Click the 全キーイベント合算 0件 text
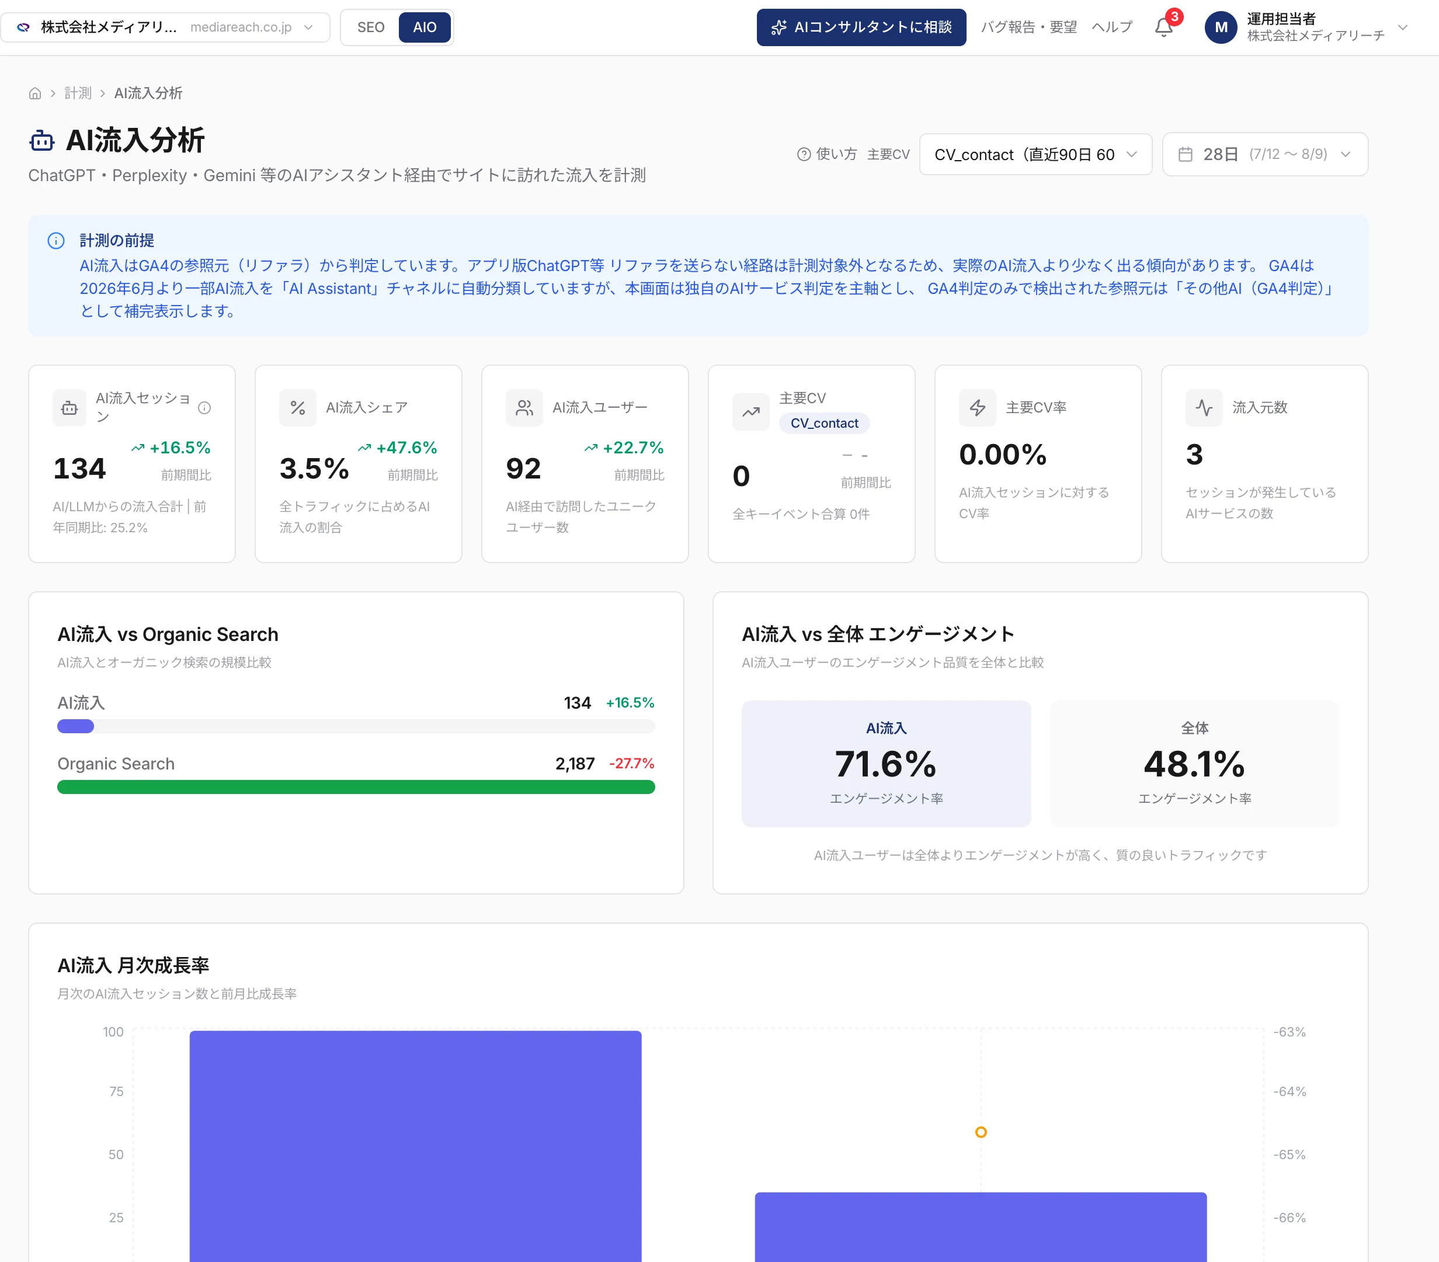Viewport: 1439px width, 1262px height. tap(801, 514)
